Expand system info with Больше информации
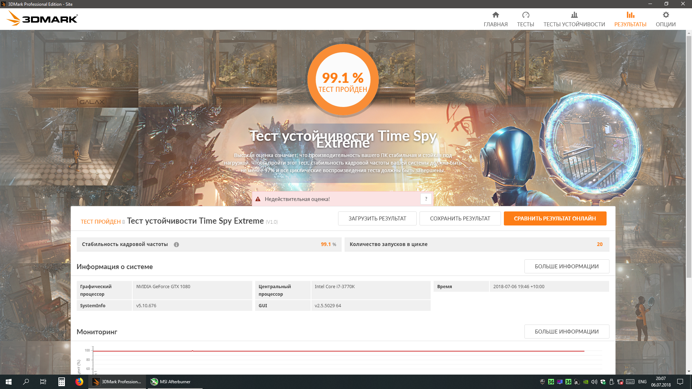Screen dimensions: 692x389 (566, 267)
